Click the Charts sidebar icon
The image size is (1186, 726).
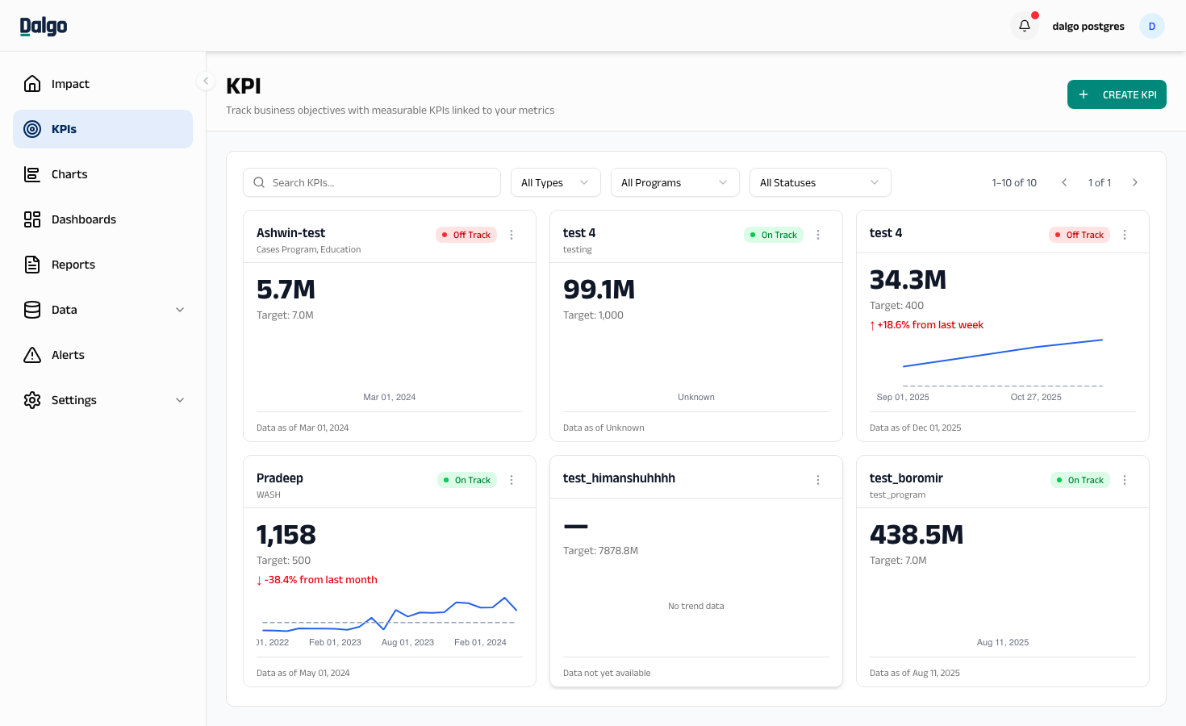tap(32, 174)
